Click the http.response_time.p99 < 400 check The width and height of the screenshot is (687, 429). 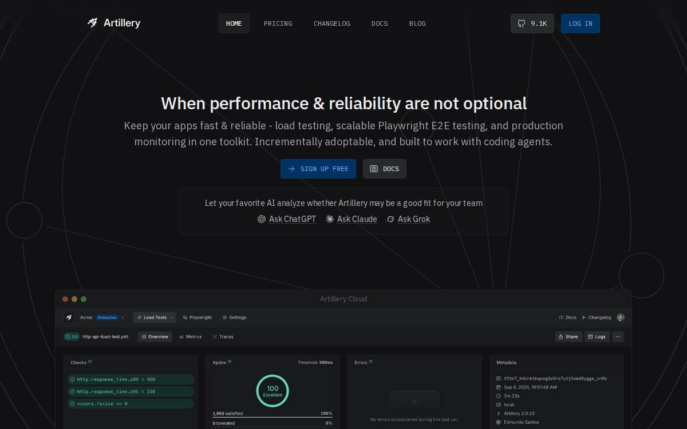pos(131,379)
